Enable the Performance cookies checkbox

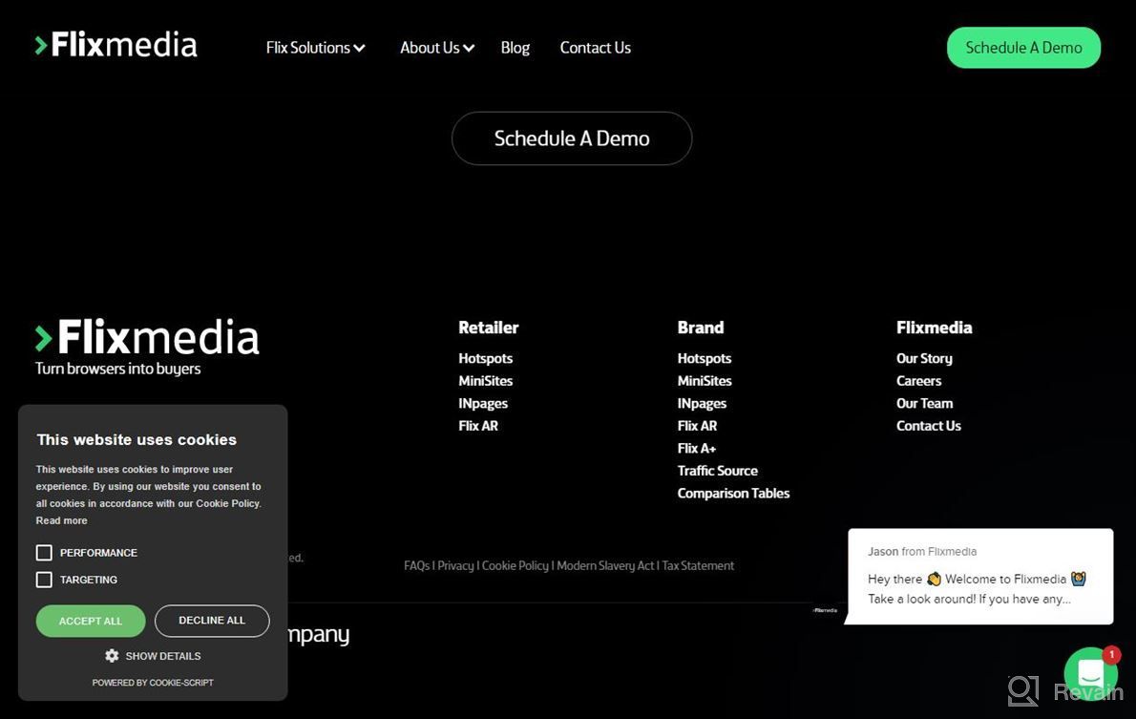[44, 553]
